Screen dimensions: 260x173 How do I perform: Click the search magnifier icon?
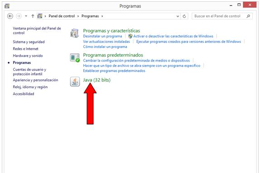[x=248, y=16]
